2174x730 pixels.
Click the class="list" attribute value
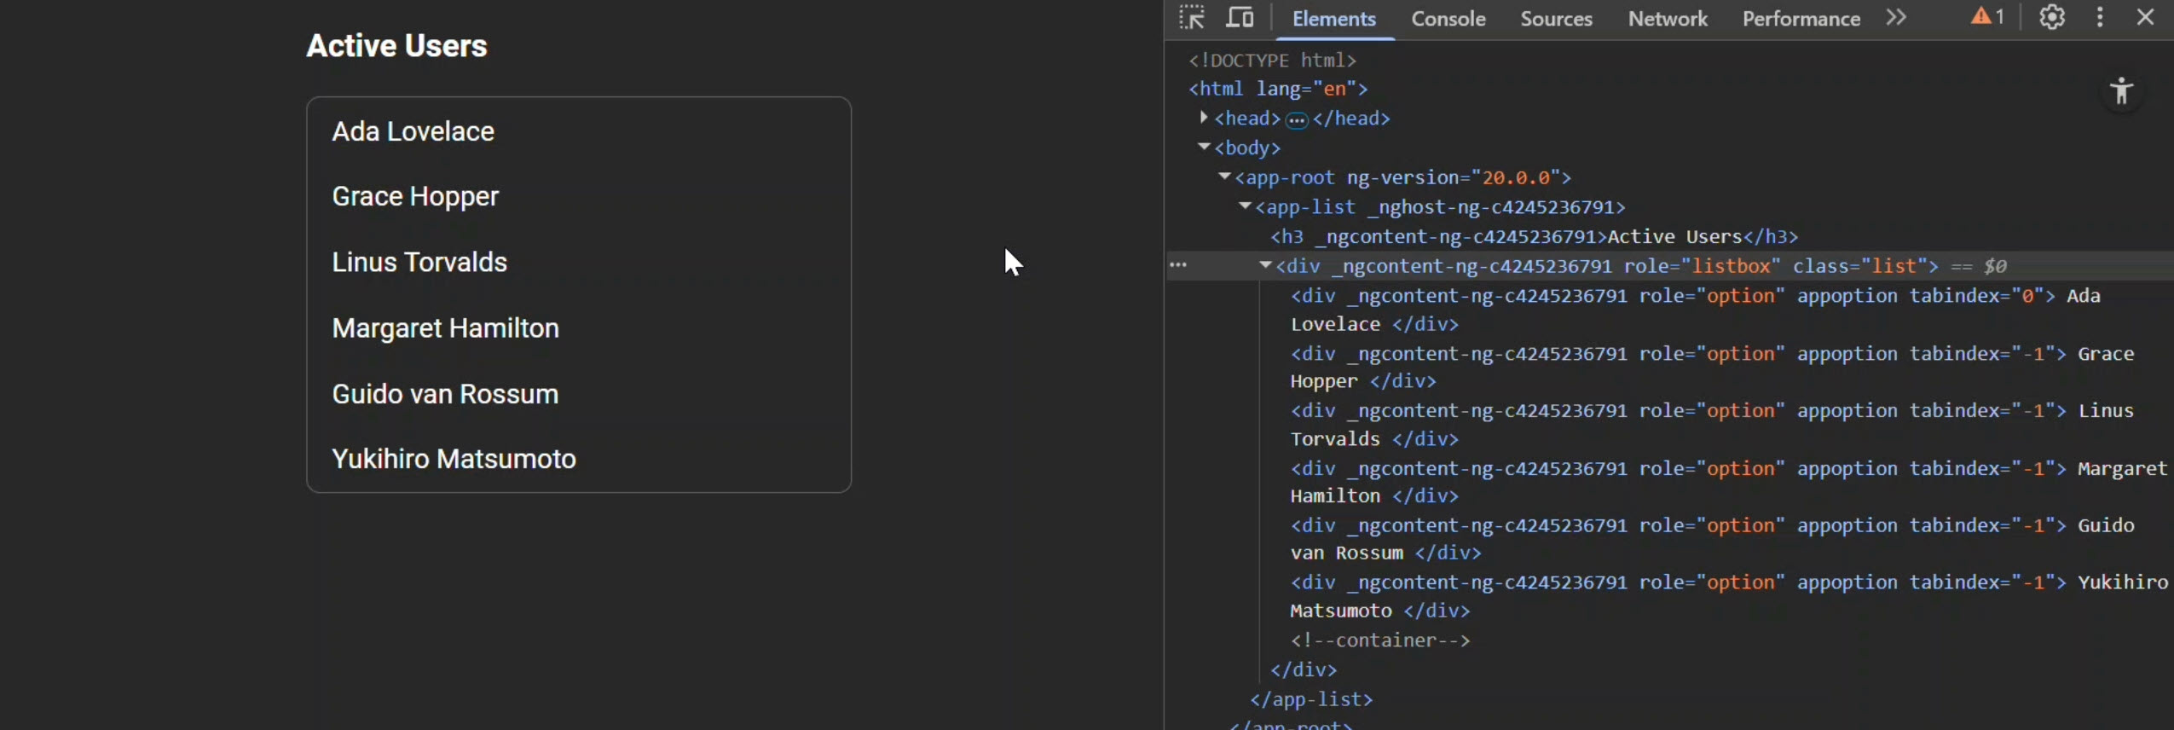(1893, 266)
